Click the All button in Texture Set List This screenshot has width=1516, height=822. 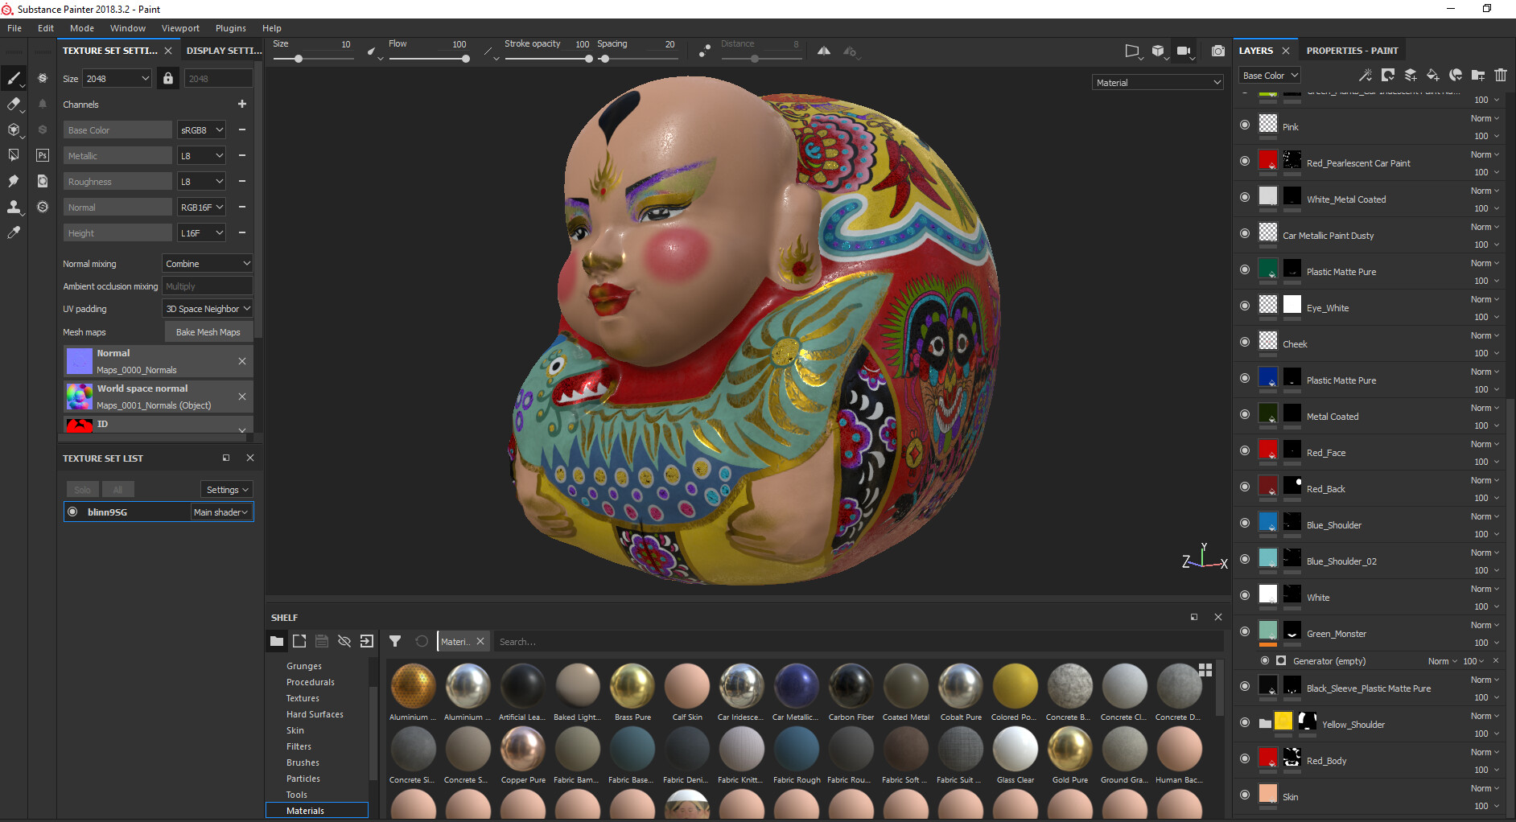[x=118, y=489]
